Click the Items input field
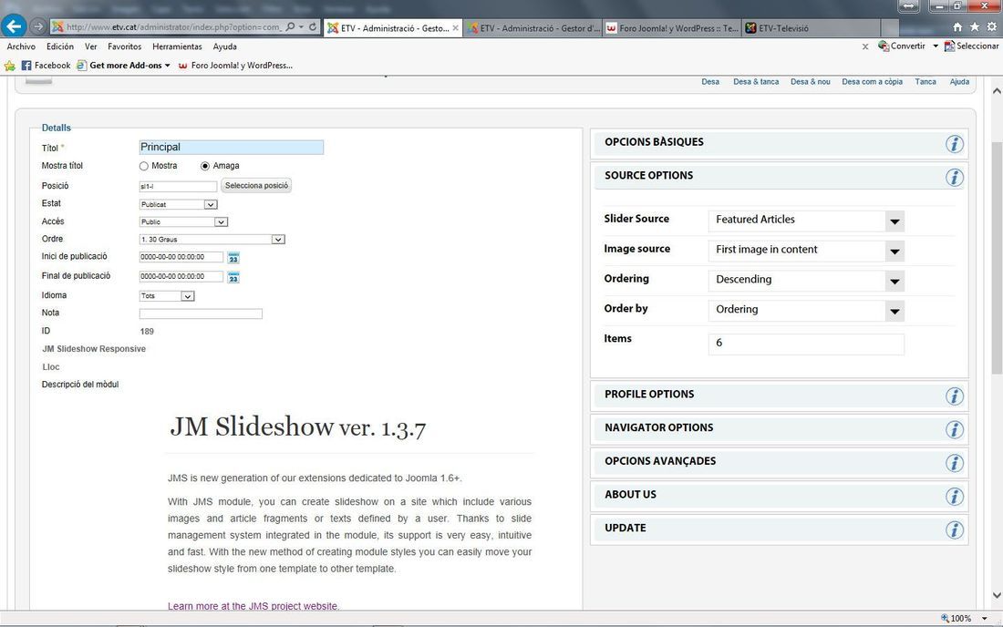 (x=806, y=344)
